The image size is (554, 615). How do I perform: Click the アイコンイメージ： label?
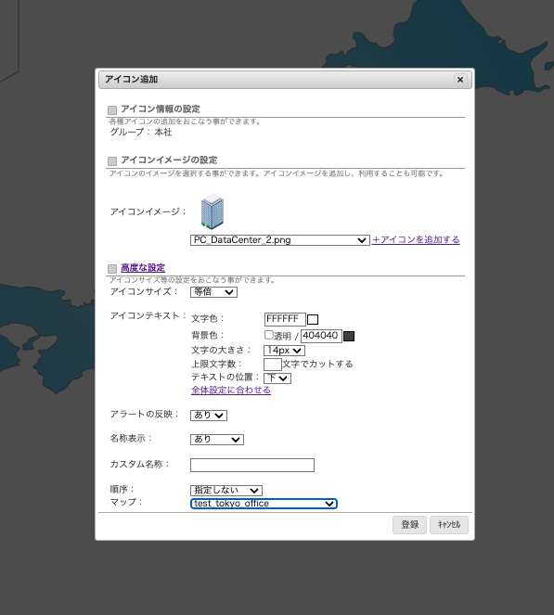pos(148,211)
